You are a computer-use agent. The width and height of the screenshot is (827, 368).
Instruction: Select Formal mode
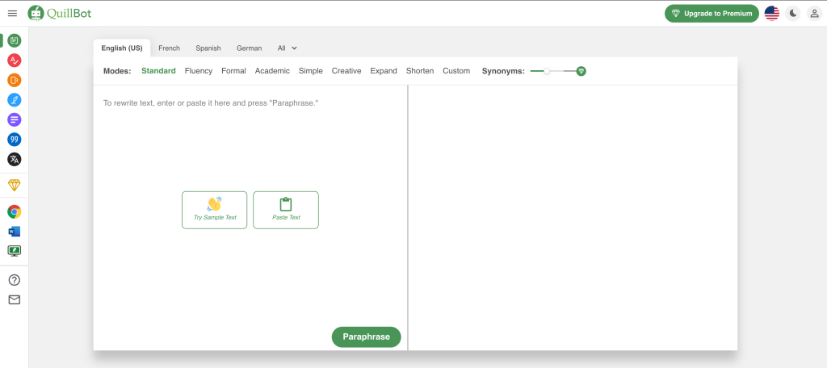(x=233, y=71)
